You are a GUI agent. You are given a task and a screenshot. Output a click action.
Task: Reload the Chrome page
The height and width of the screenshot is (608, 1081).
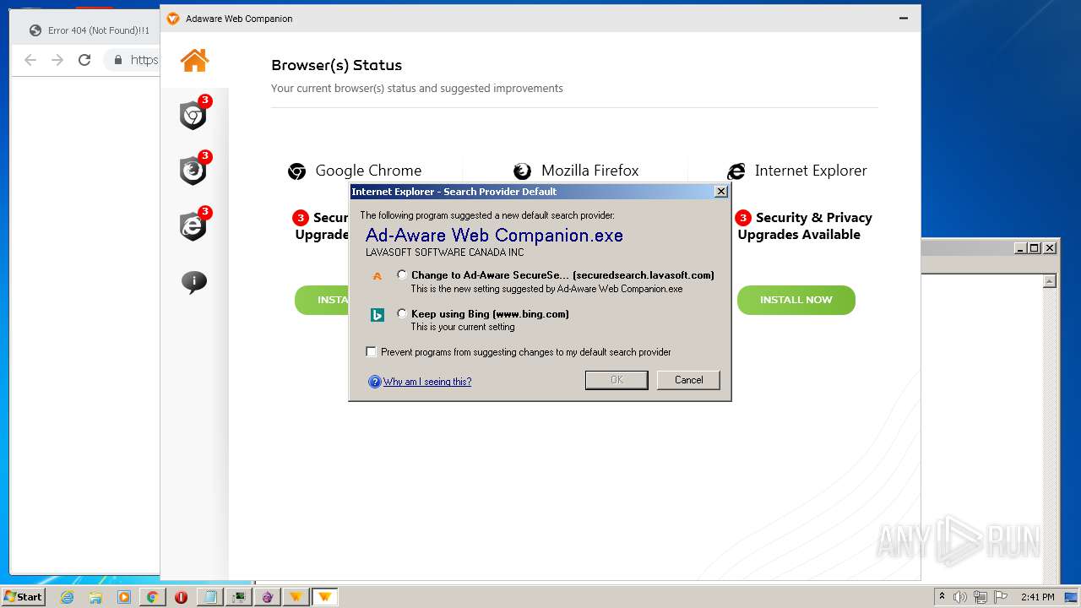click(x=84, y=60)
